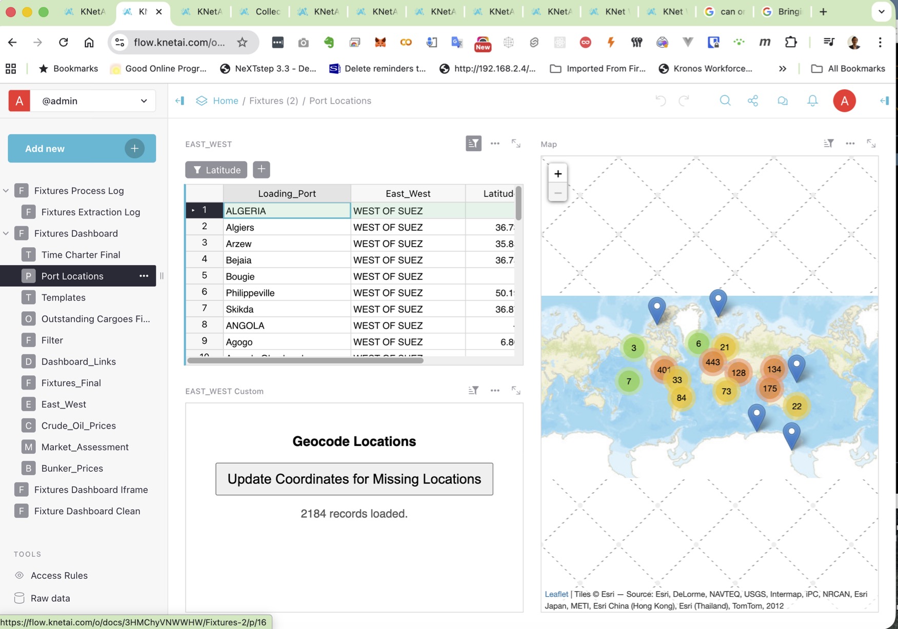
Task: Click the undo arrow icon
Action: (660, 101)
